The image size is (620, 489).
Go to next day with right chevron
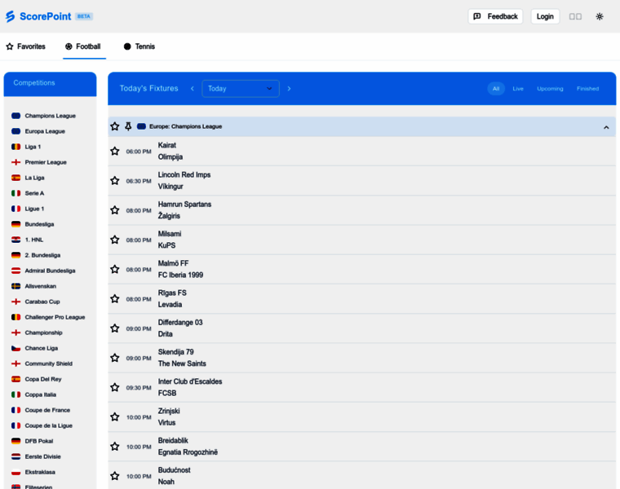pyautogui.click(x=289, y=89)
